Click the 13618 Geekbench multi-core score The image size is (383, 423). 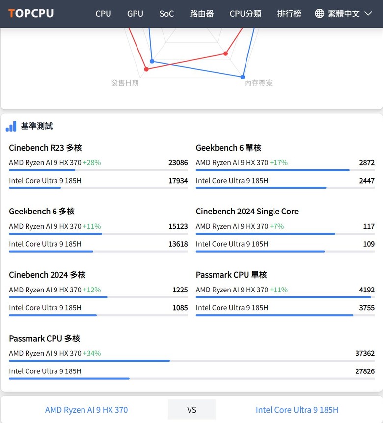click(x=178, y=244)
